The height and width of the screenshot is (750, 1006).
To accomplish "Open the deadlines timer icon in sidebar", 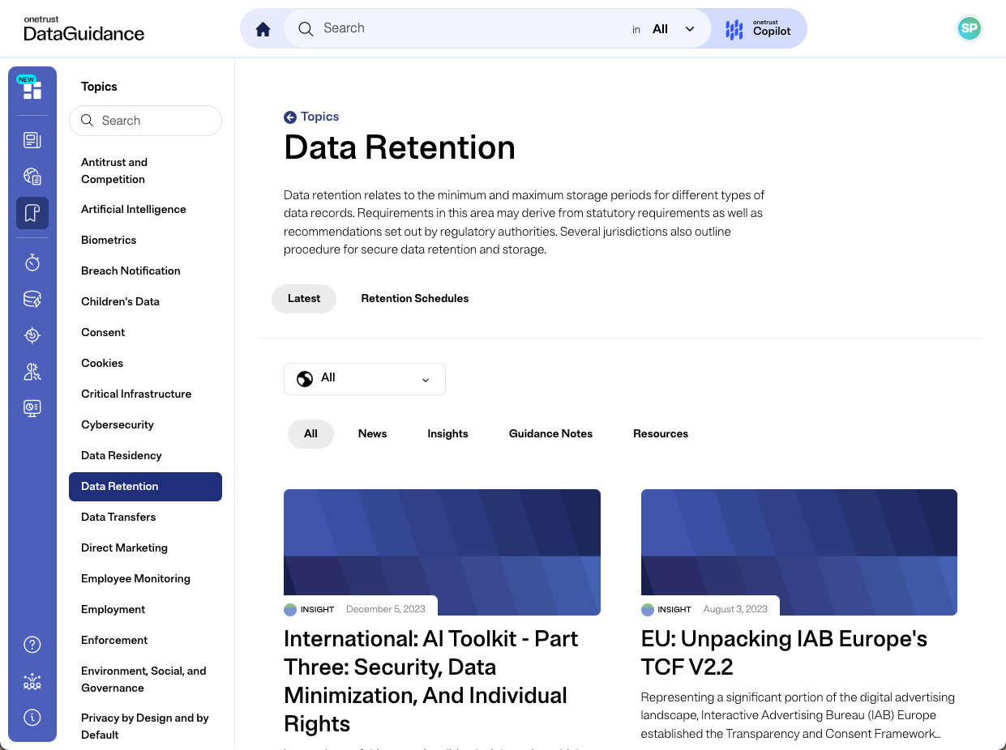I will (32, 262).
